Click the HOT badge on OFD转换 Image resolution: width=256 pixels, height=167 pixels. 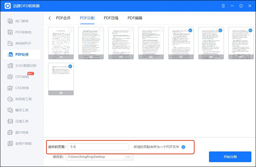click(x=30, y=73)
